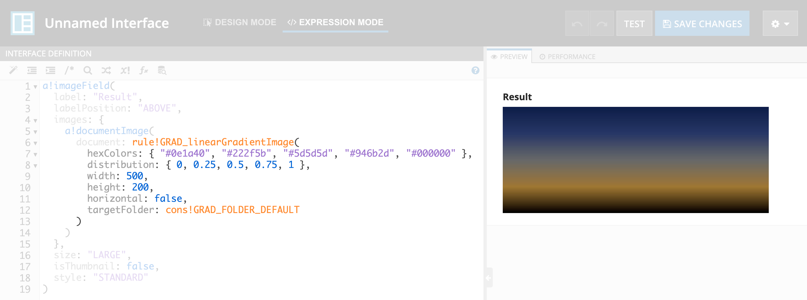The image size is (807, 300).
Task: Click a!documentImage on line 5
Action: [107, 131]
